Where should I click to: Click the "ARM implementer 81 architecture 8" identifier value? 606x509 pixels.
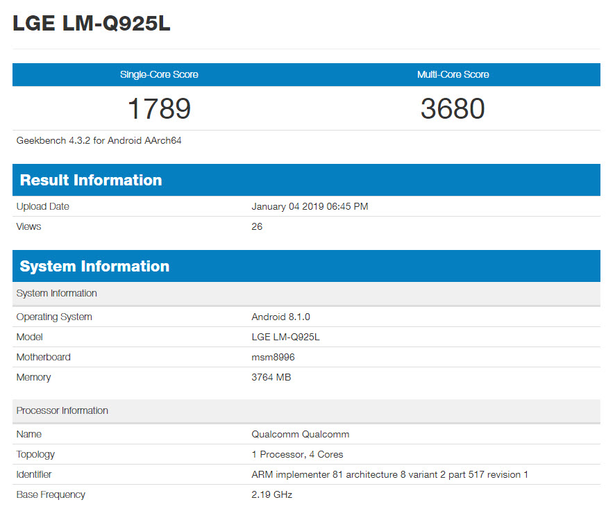[389, 474]
